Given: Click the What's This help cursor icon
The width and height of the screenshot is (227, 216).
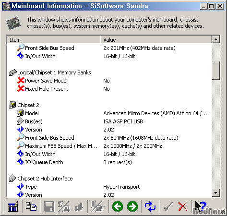Looking at the screenshot, I should [x=200, y=206].
